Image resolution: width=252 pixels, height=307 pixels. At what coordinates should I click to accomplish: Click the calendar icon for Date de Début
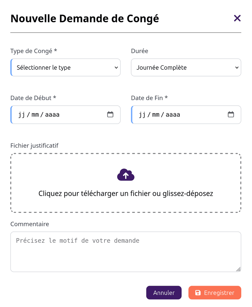[x=110, y=115]
